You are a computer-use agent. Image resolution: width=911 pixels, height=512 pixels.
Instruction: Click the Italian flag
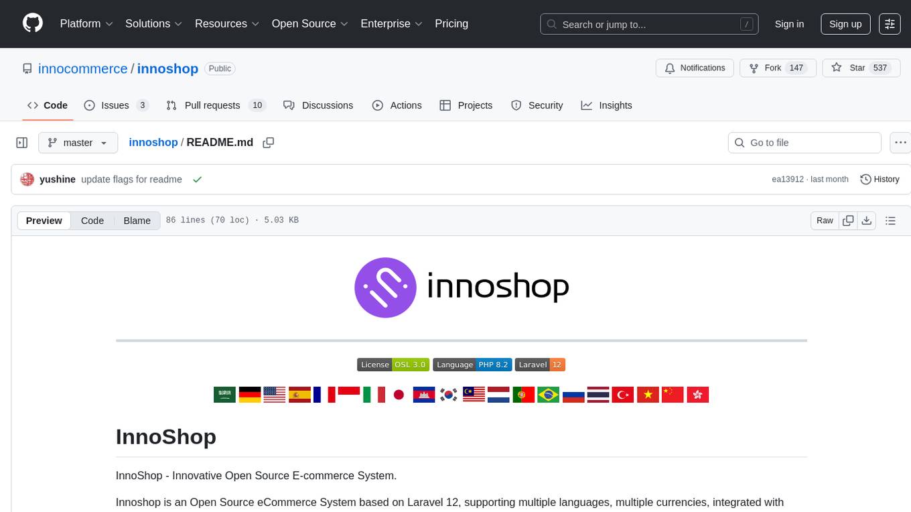[x=374, y=395]
